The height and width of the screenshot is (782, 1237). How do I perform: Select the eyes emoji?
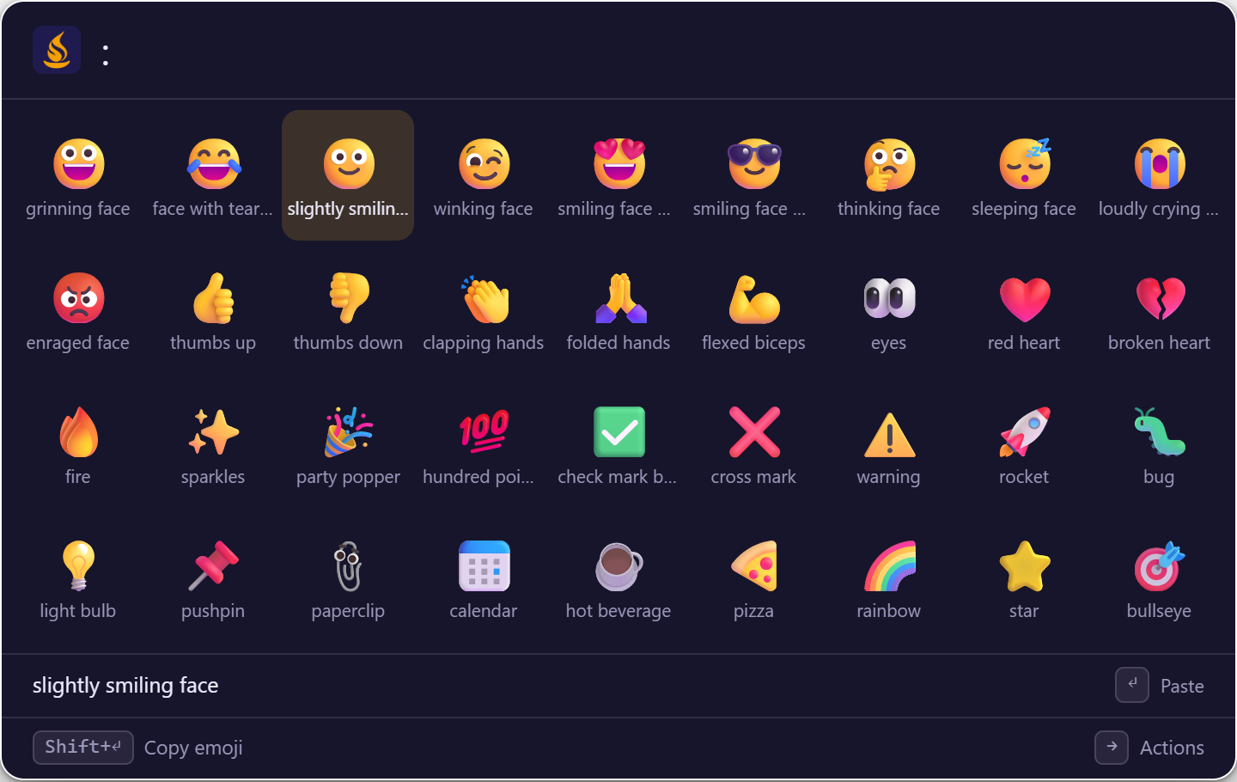[x=889, y=309]
